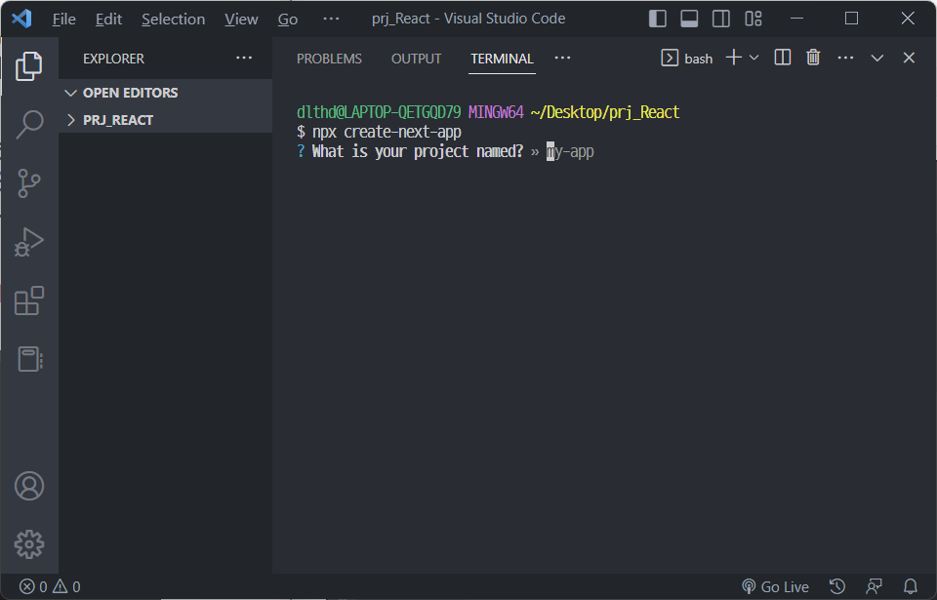Switch to the PROBLEMS tab

(x=329, y=59)
